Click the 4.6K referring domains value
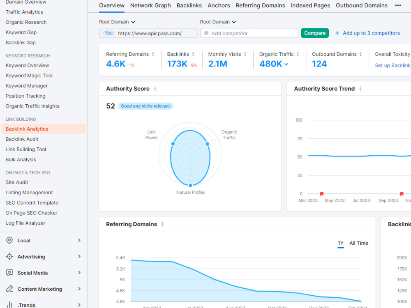 [x=115, y=64]
